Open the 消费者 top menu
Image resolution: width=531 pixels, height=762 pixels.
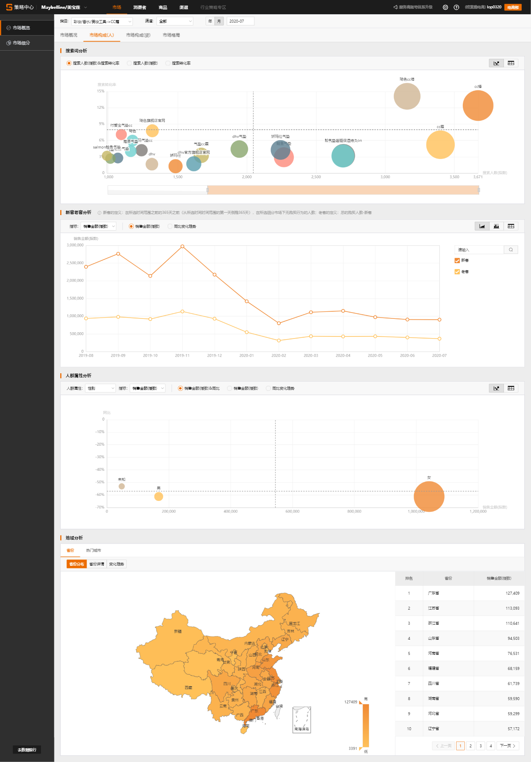(x=140, y=8)
